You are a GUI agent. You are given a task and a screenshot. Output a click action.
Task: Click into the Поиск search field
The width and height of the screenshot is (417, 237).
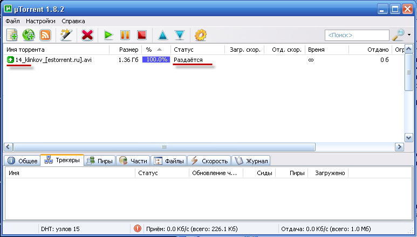tap(357, 35)
